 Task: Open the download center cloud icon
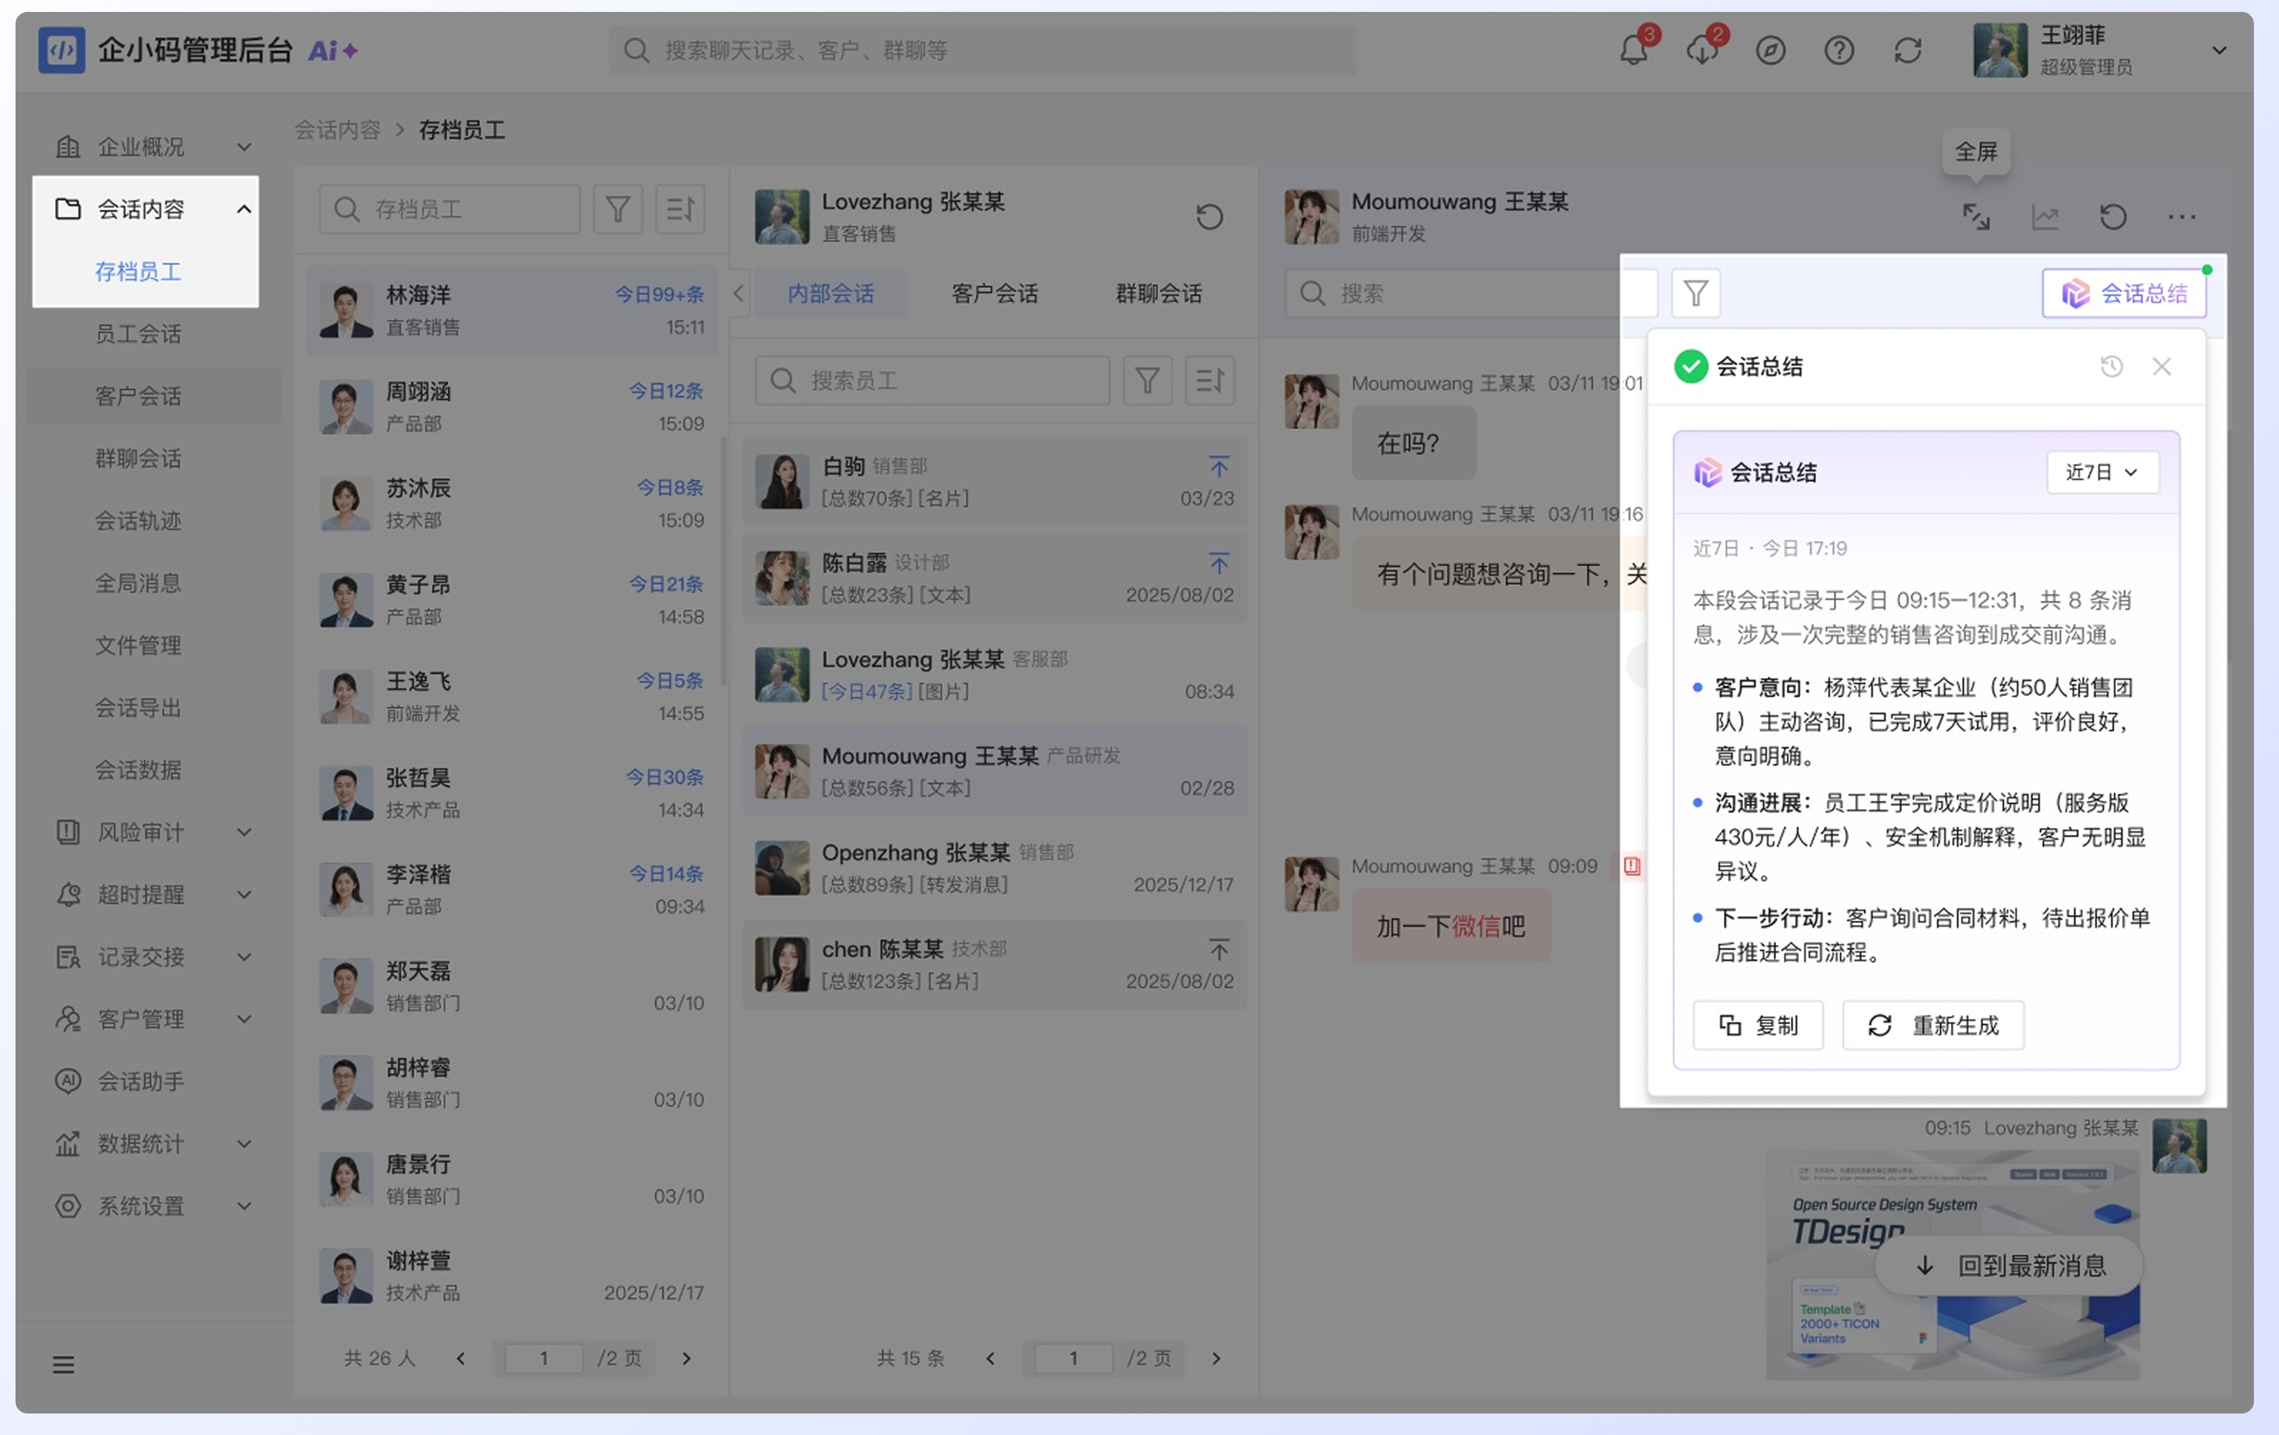1702,50
